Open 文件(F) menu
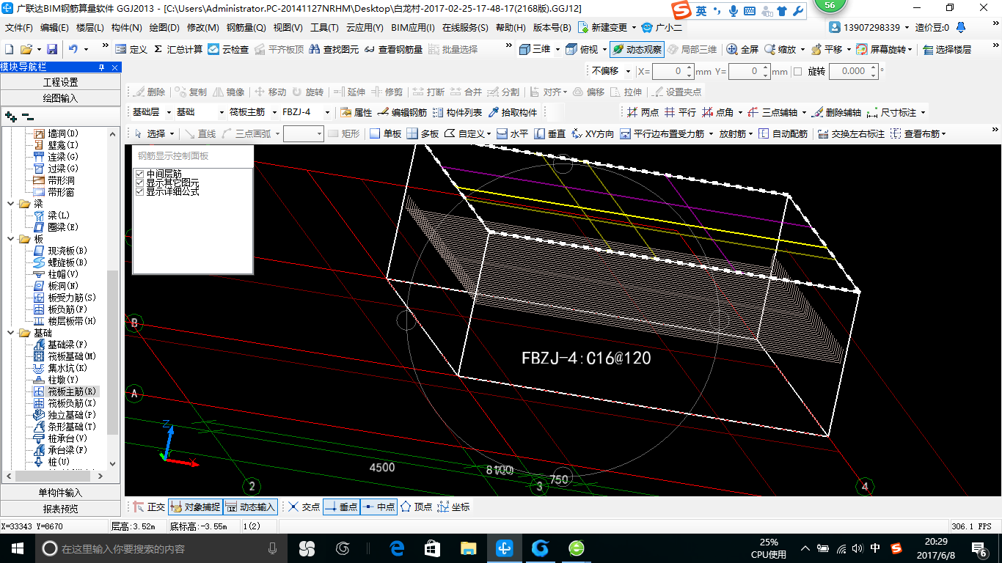 19,28
